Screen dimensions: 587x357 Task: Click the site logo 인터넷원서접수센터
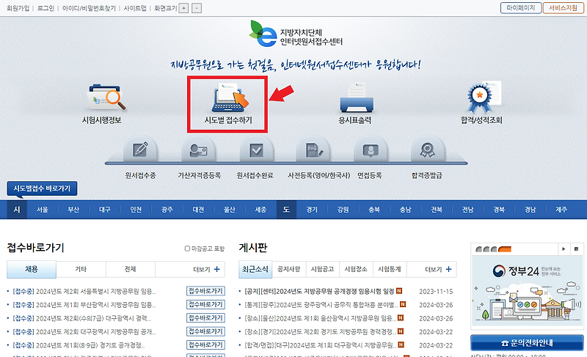click(296, 34)
